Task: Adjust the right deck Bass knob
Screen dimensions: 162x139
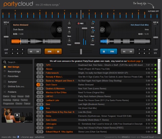Action: (x=92, y=32)
